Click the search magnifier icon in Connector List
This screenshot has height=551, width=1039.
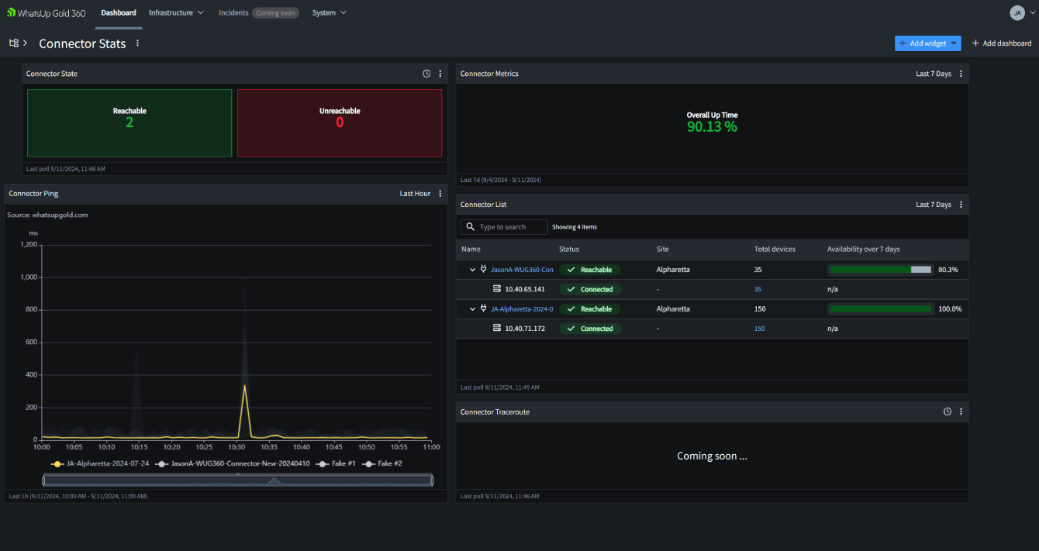[471, 227]
